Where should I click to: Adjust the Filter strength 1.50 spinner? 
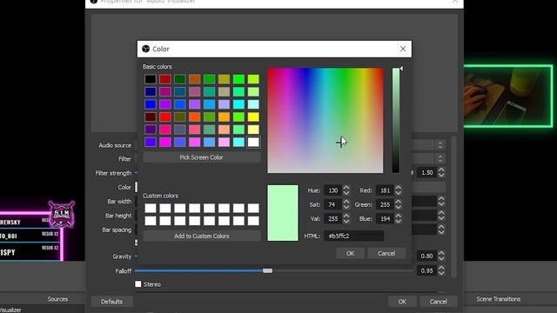[441, 172]
